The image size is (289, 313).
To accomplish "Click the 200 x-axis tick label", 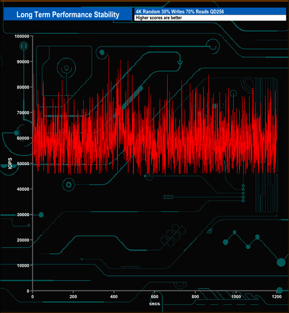I will [73, 297].
